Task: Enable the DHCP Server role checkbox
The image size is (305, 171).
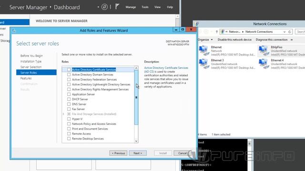Action: [x=69, y=99]
